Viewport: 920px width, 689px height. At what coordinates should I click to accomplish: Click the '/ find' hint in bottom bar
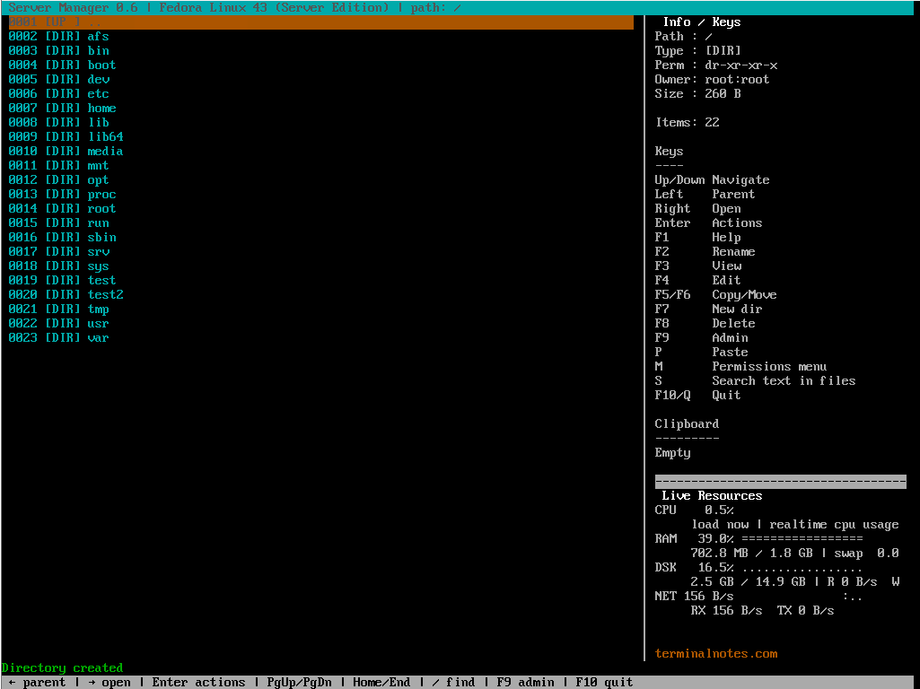[x=453, y=682]
